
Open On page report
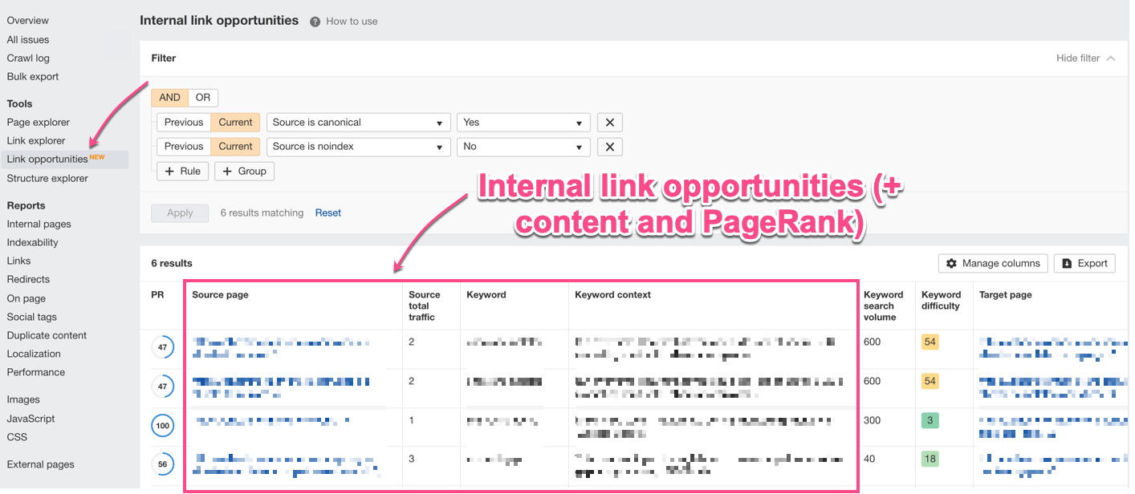(26, 299)
